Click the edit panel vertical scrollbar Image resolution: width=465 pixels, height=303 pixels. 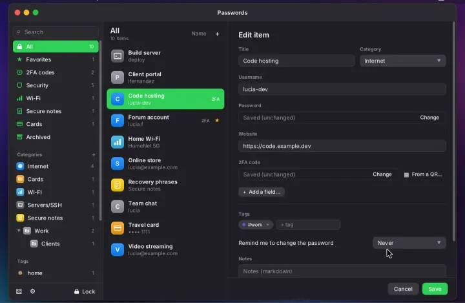454,132
